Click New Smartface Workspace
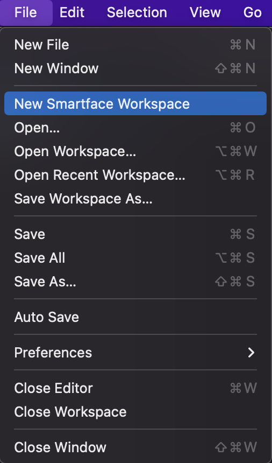 pyautogui.click(x=135, y=104)
